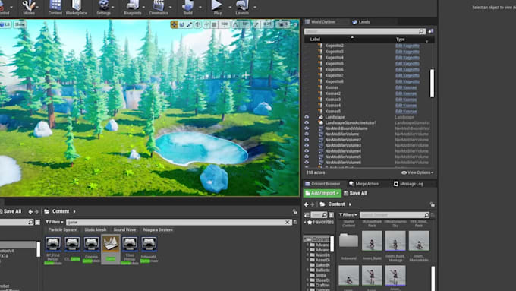Open the camera speed setting
The image size is (516, 291).
point(283,24)
